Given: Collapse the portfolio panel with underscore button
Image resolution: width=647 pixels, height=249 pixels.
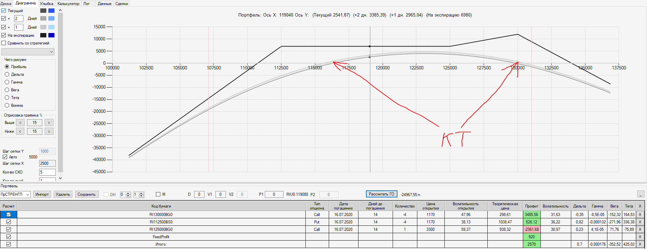Looking at the screenshot, I should tap(641, 194).
